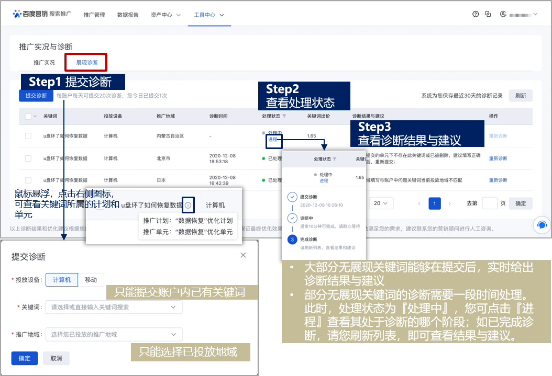
Task: Click the filter icon beside 处理状态 column header
Action: coord(284,116)
